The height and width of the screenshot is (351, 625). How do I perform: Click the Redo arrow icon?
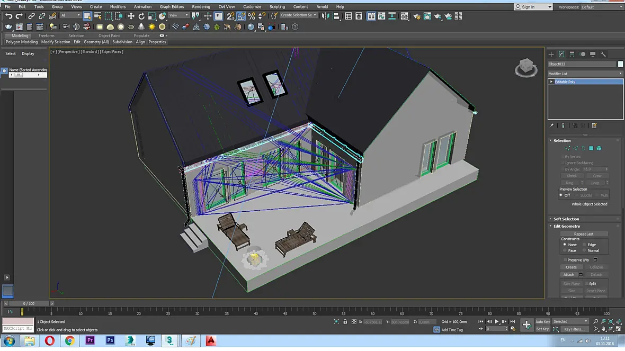click(19, 16)
